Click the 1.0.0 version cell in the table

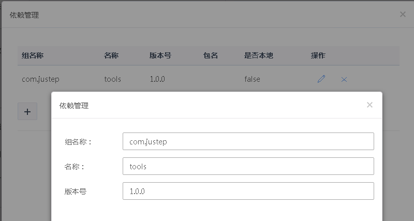pos(157,79)
